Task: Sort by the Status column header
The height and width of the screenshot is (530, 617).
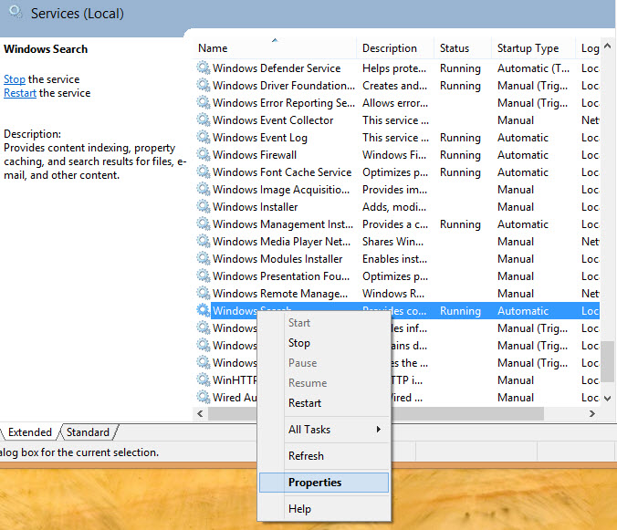Action: click(463, 48)
